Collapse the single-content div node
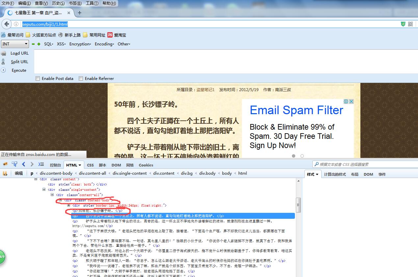 (x=44, y=189)
